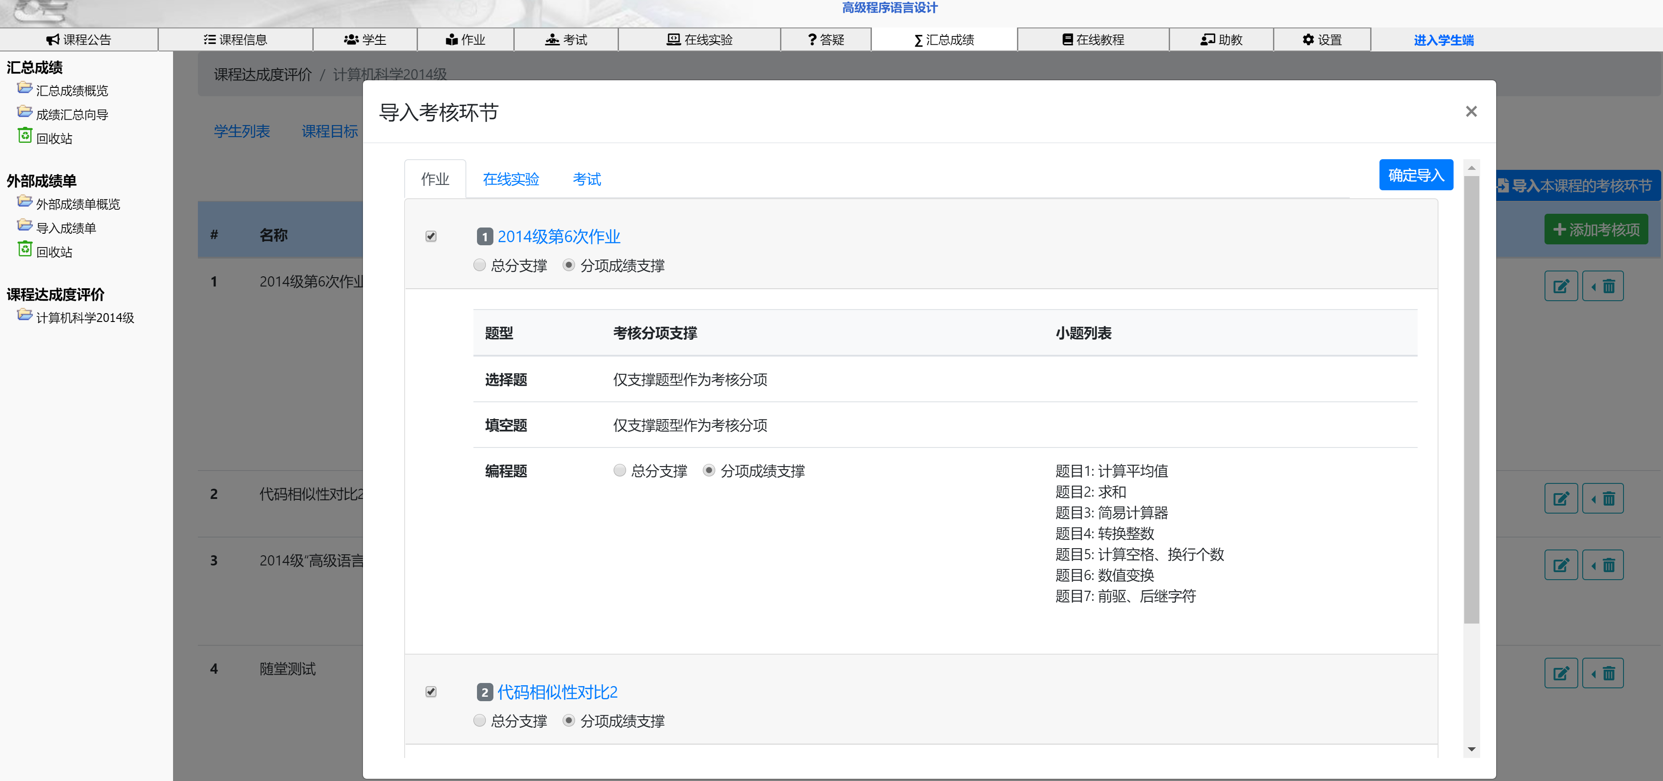Viewport: 1663px width, 781px height.
Task: Go to the 学生 students menu
Action: click(x=366, y=40)
